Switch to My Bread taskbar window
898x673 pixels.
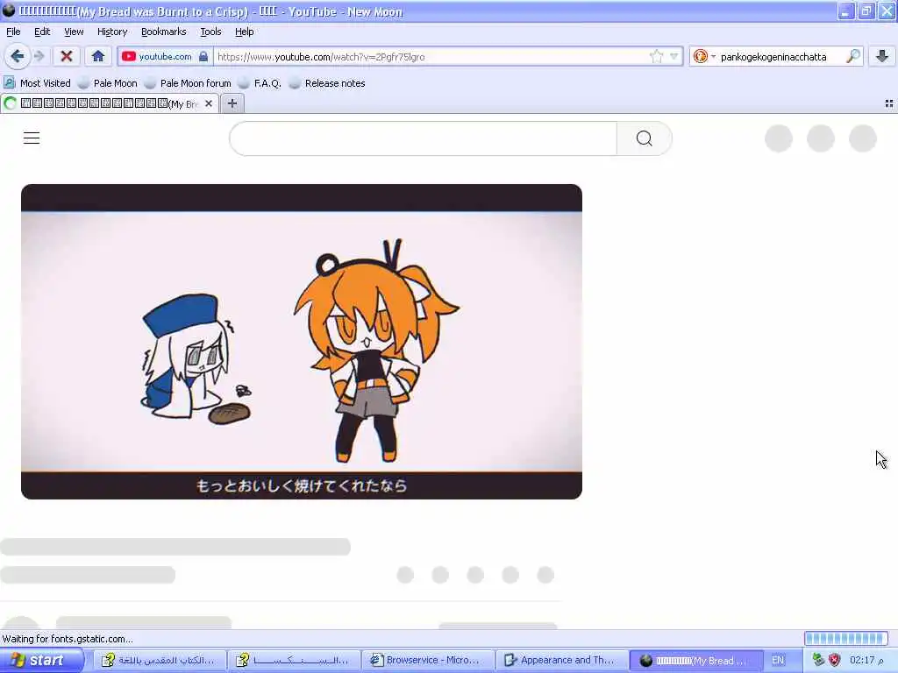[x=695, y=660]
